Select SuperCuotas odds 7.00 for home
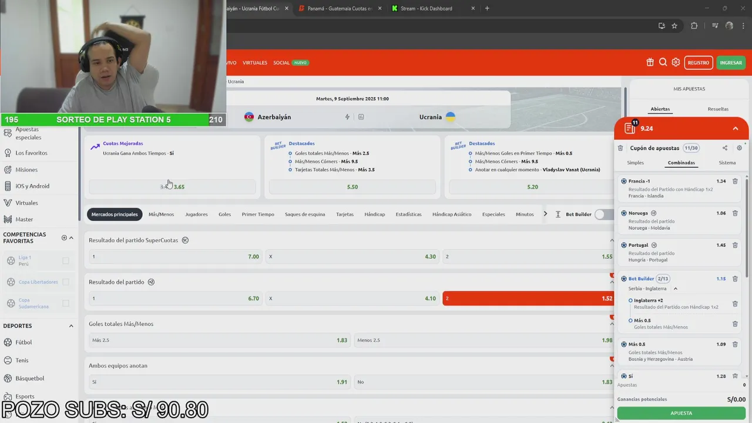Viewport: 752px width, 423px height. click(176, 256)
